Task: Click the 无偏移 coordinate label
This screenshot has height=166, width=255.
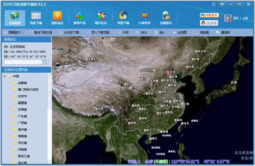Action: 161,161
